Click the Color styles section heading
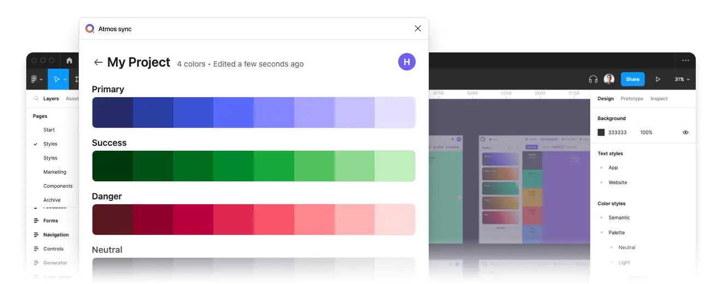Image resolution: width=722 pixels, height=284 pixels. click(x=612, y=204)
